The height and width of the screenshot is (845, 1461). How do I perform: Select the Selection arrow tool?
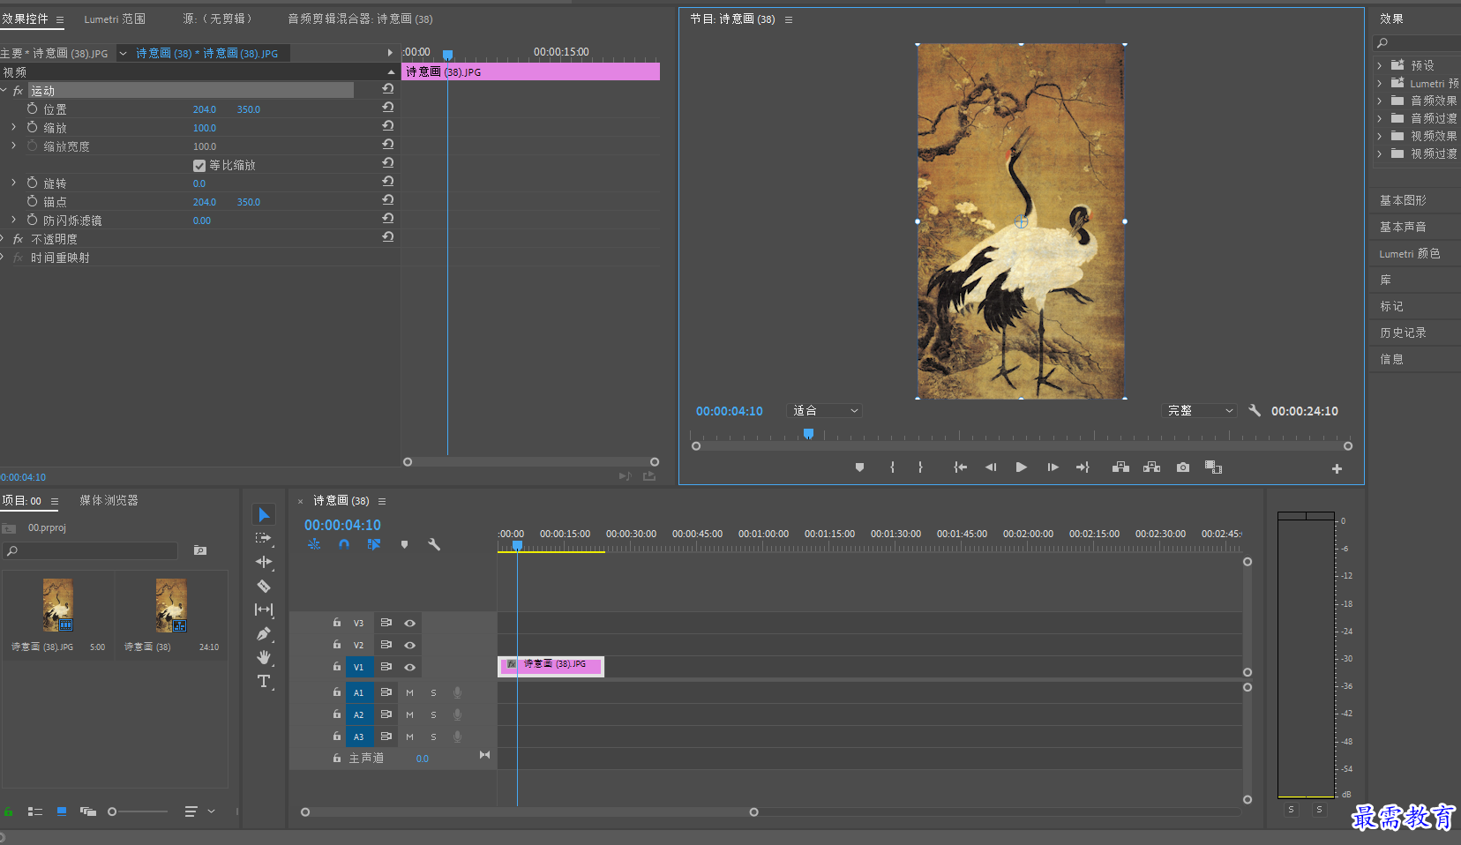[264, 514]
